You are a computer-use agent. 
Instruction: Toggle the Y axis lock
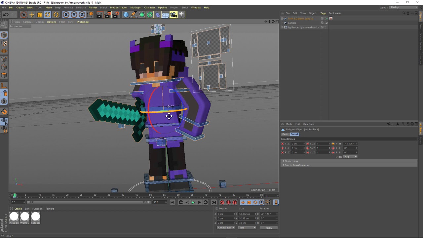click(x=74, y=15)
